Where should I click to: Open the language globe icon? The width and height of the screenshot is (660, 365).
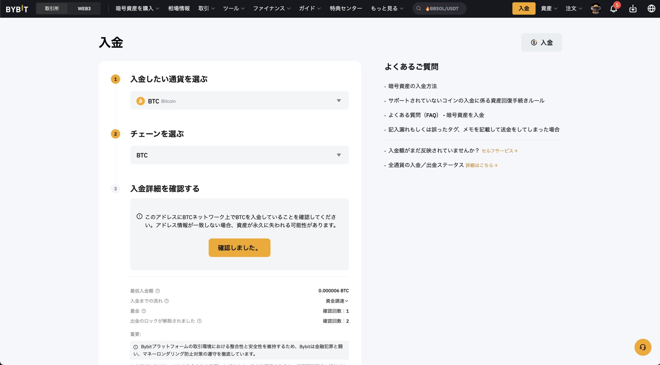pos(651,8)
